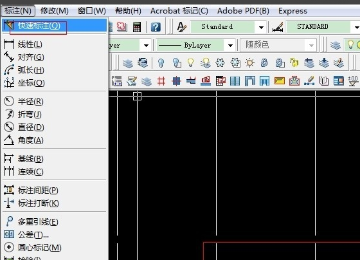
Task: Open the 随颜色 plot style dropdown
Action: (x=278, y=45)
